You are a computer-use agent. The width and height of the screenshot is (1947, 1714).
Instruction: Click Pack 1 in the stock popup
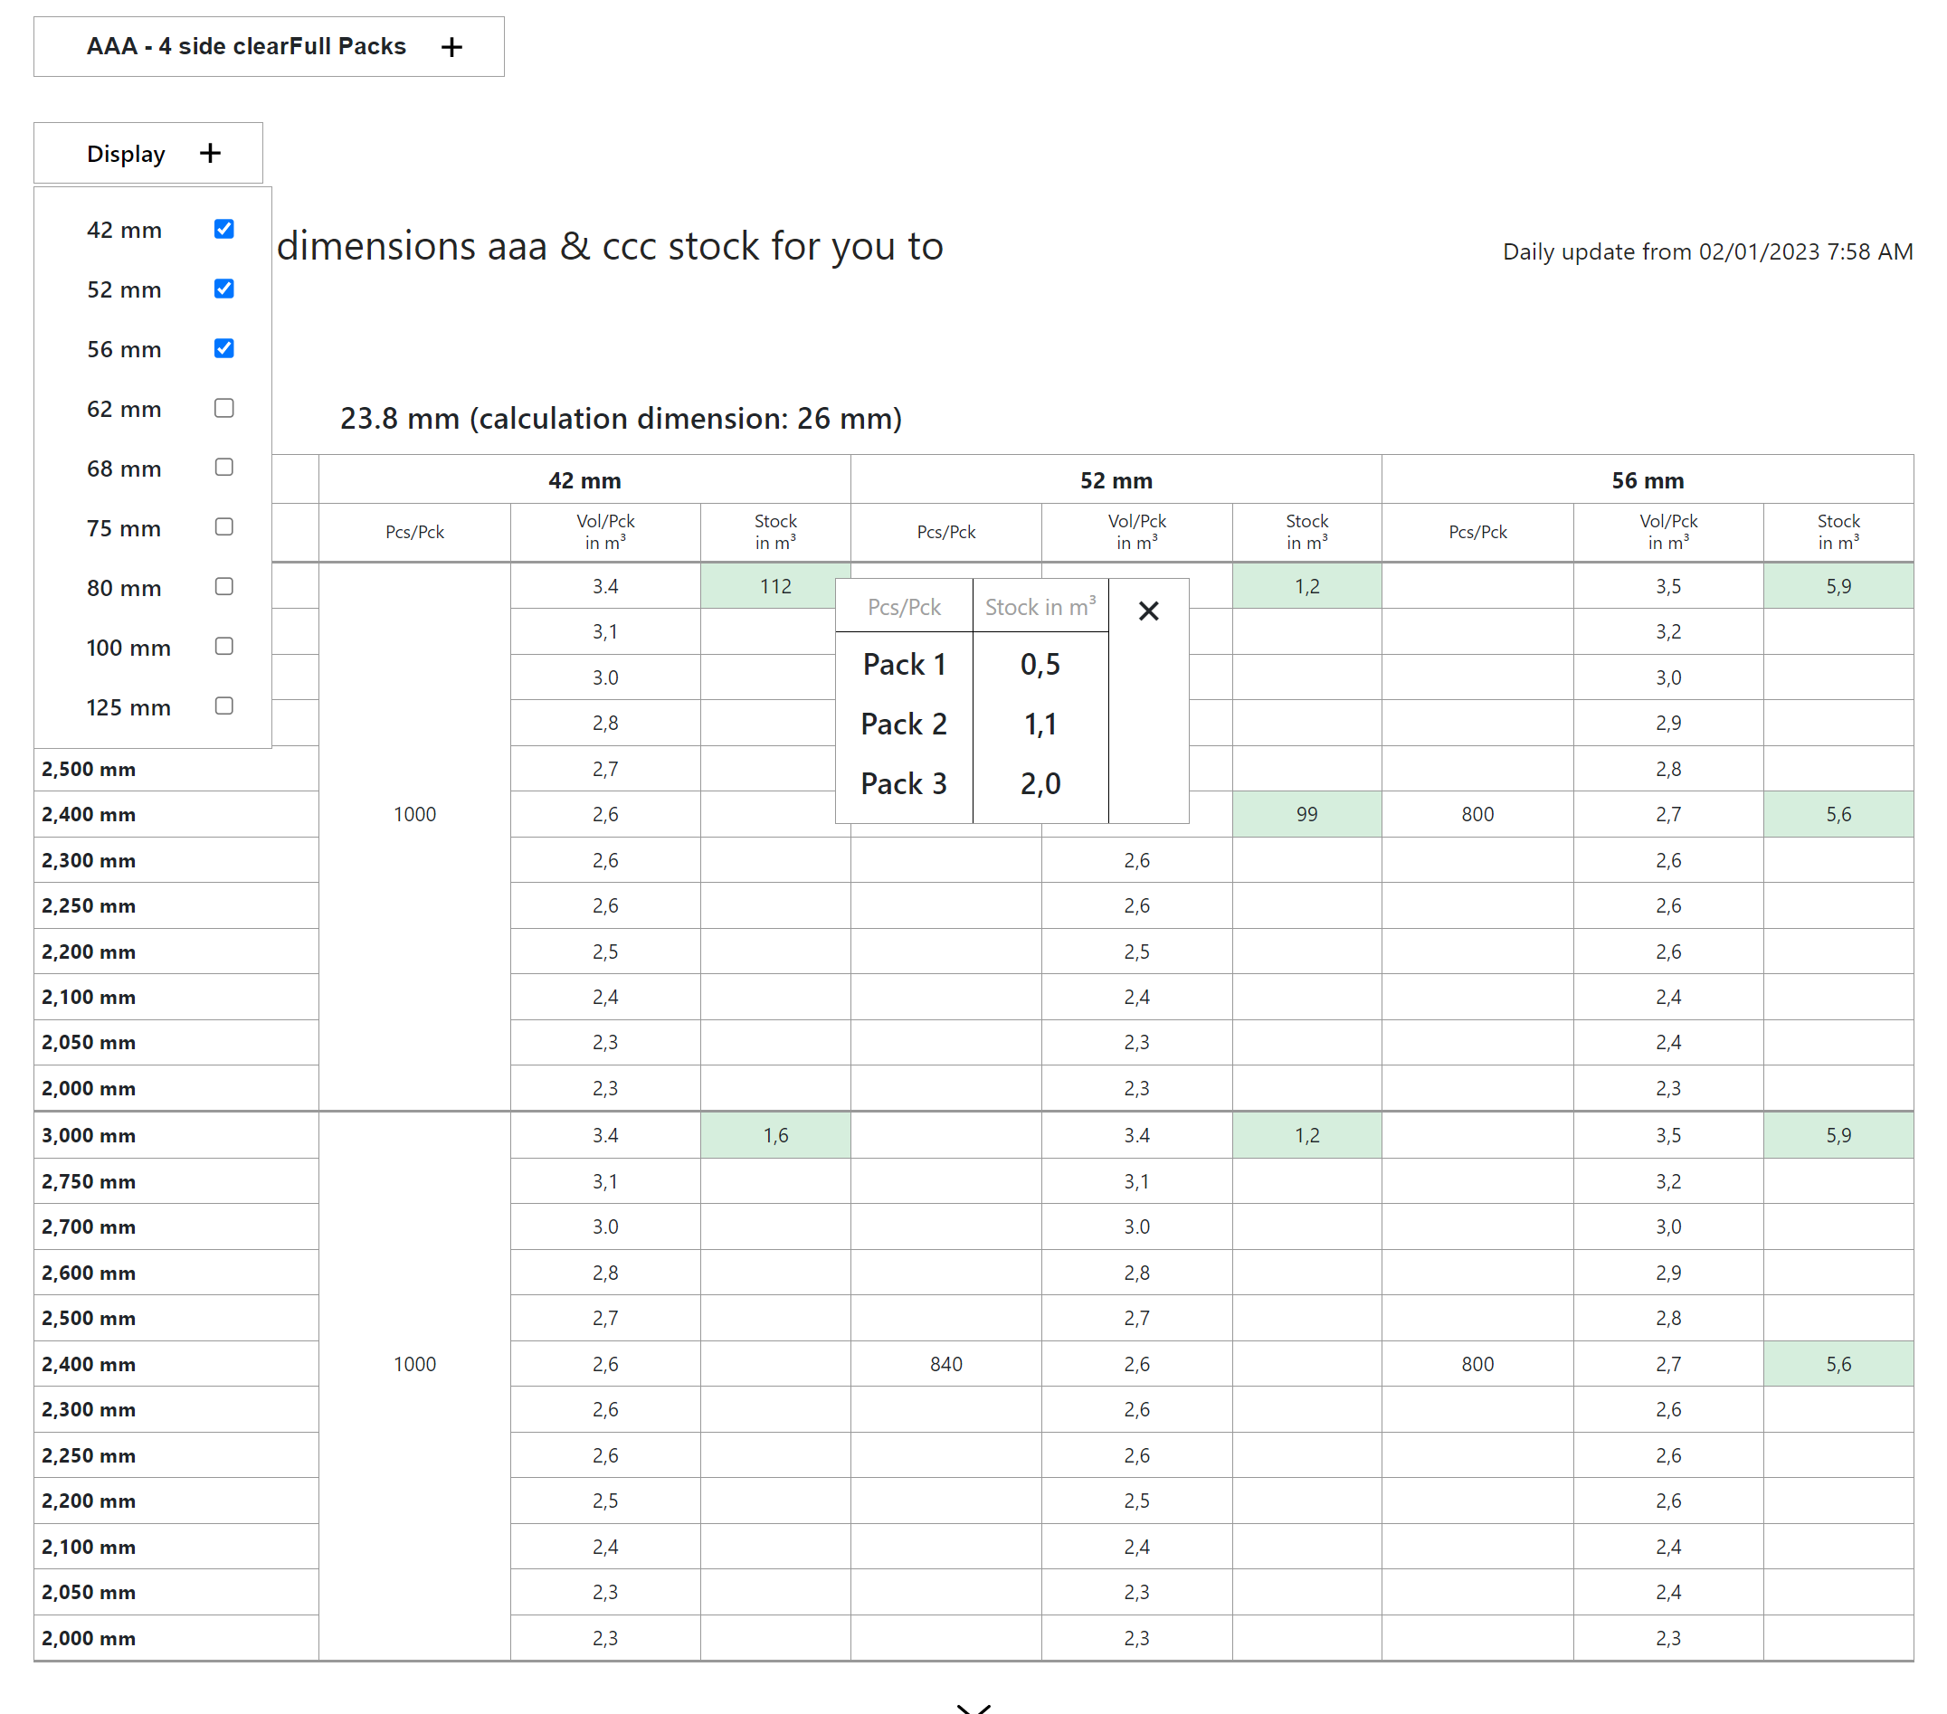[x=903, y=665]
